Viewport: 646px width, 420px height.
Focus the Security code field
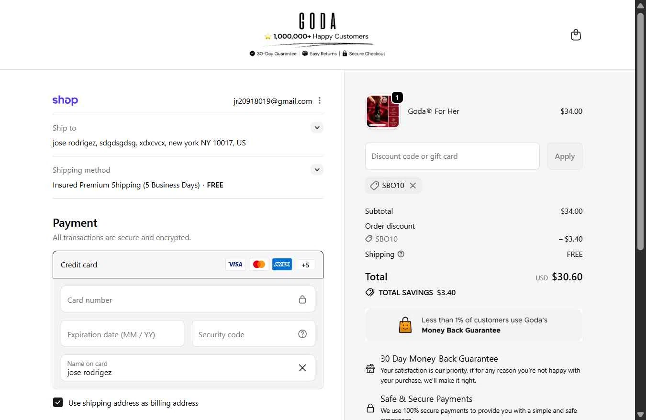[x=254, y=334]
